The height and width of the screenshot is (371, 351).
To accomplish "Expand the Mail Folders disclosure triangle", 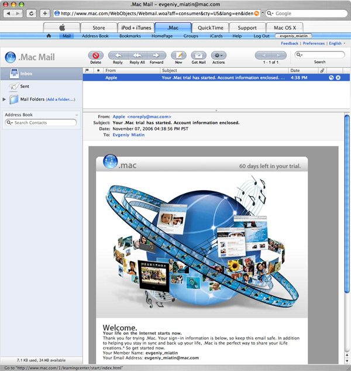I will (x=4, y=99).
